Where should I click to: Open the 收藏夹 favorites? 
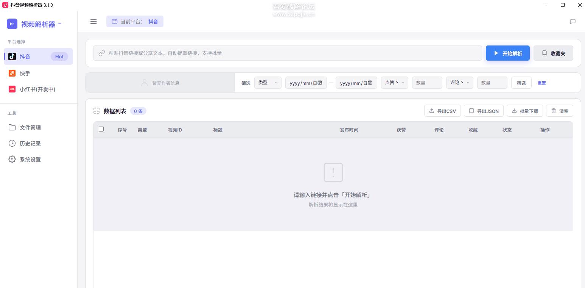pyautogui.click(x=553, y=53)
